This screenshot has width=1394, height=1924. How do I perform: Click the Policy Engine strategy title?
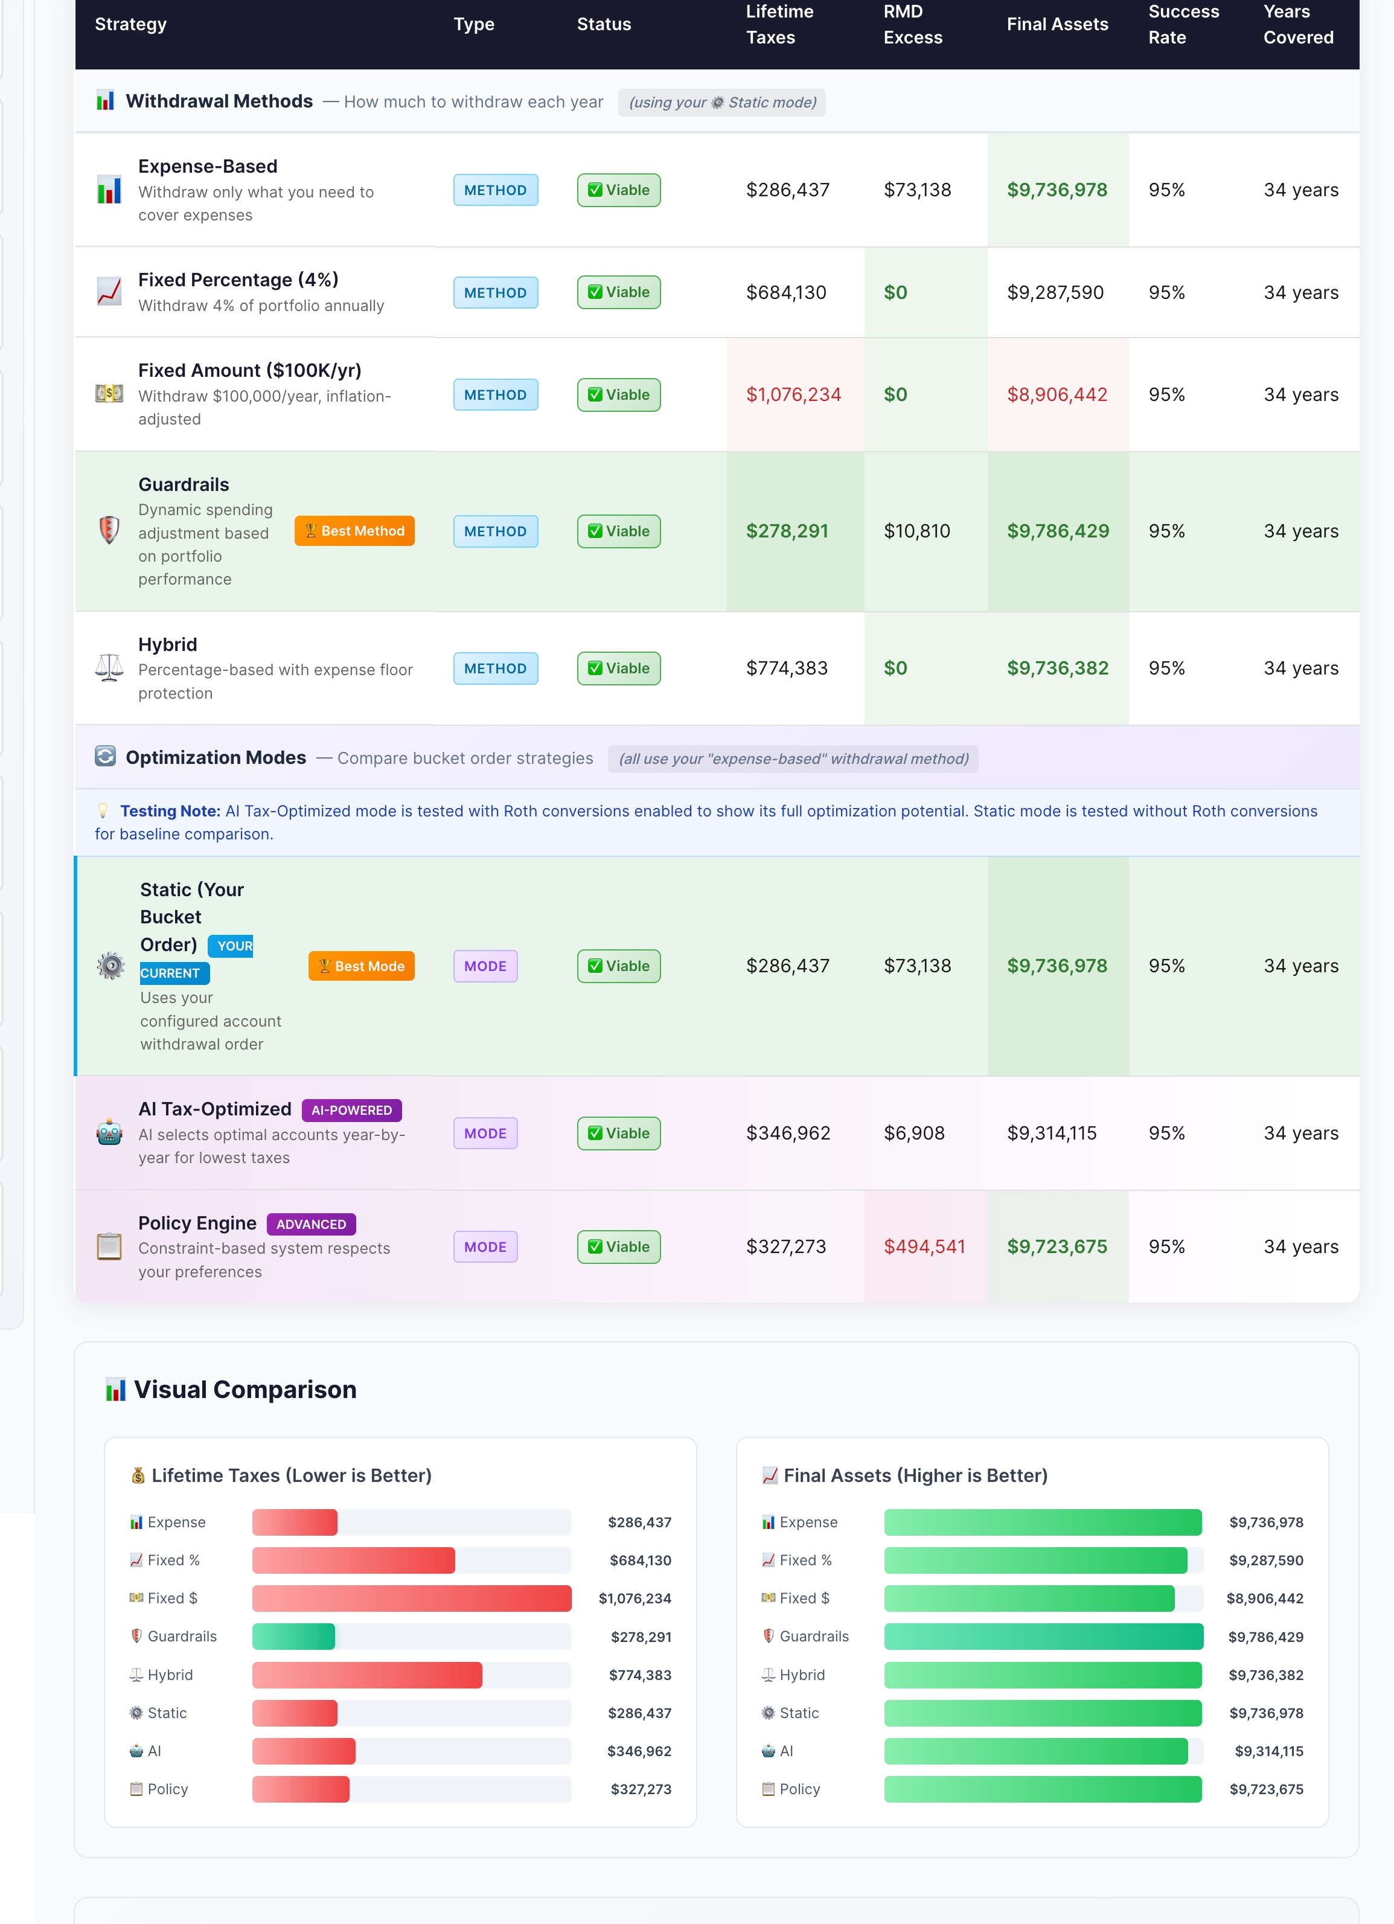click(x=197, y=1222)
